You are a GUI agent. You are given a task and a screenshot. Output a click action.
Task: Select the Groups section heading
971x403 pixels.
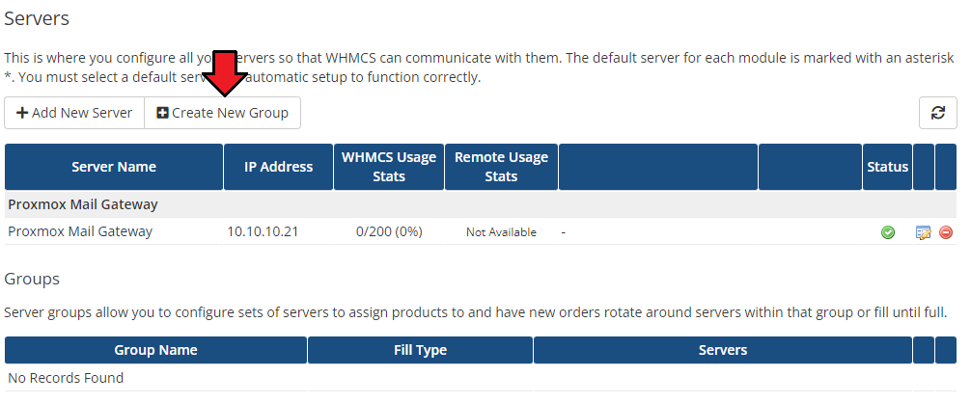(x=32, y=279)
